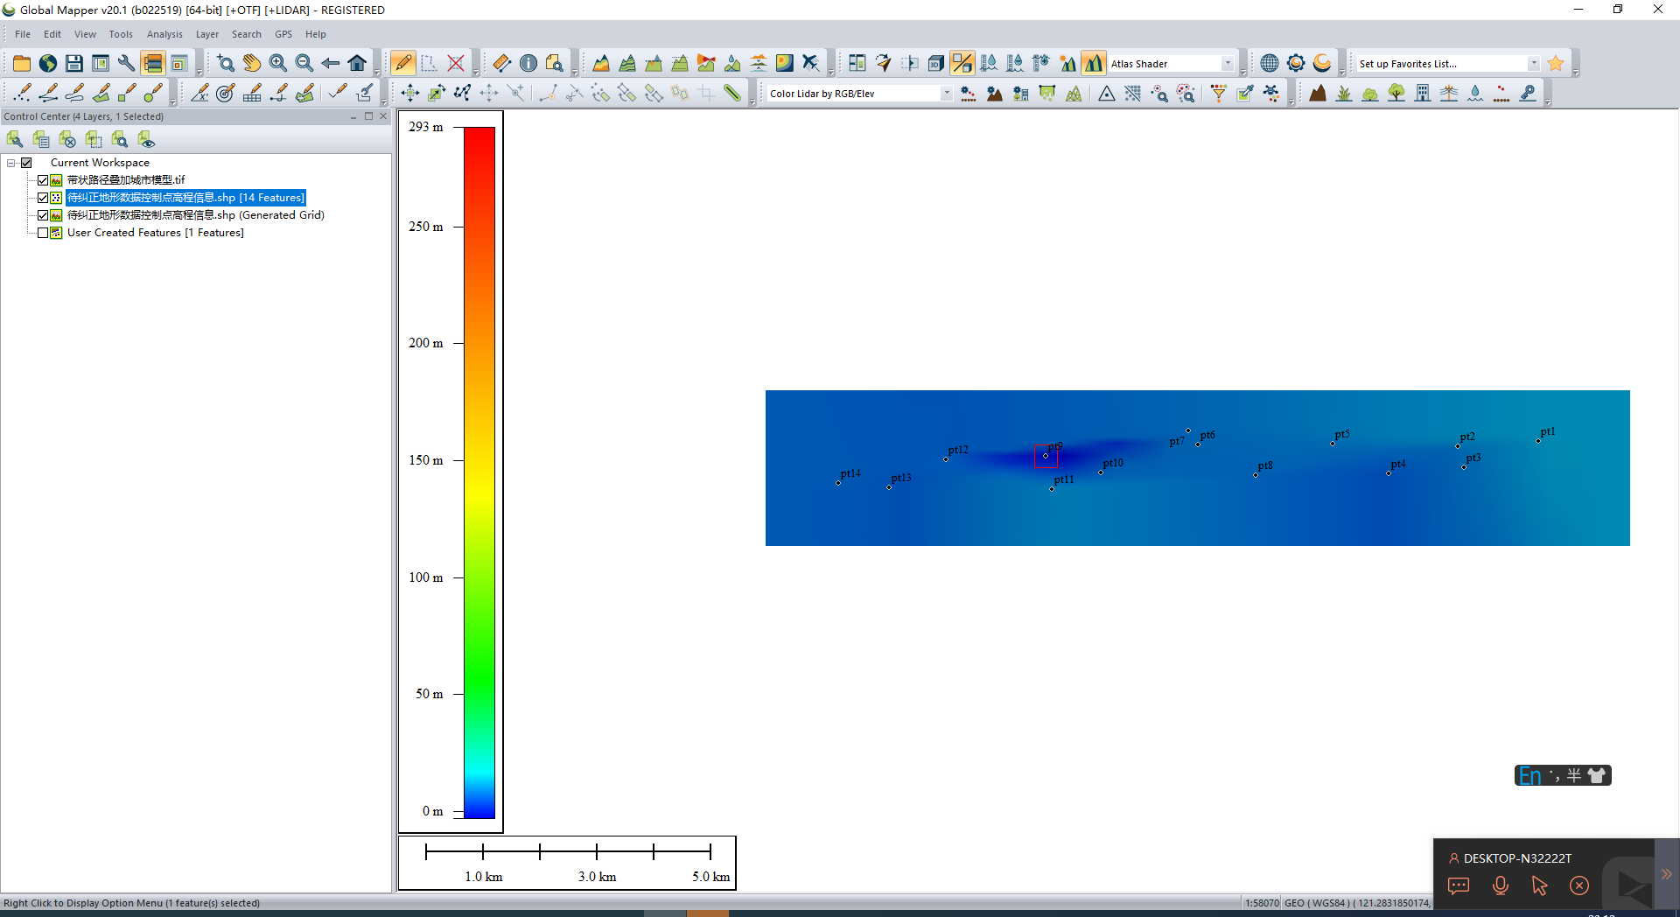
Task: Select the User Created Features layer row
Action: (x=156, y=233)
